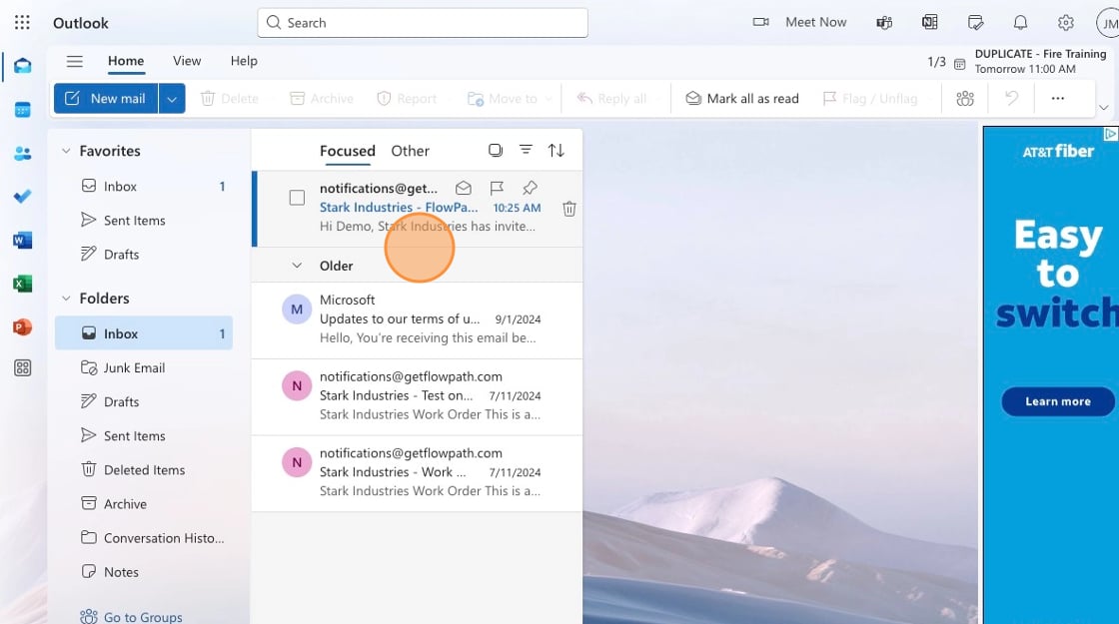Open Conversation History folder

(x=144, y=538)
